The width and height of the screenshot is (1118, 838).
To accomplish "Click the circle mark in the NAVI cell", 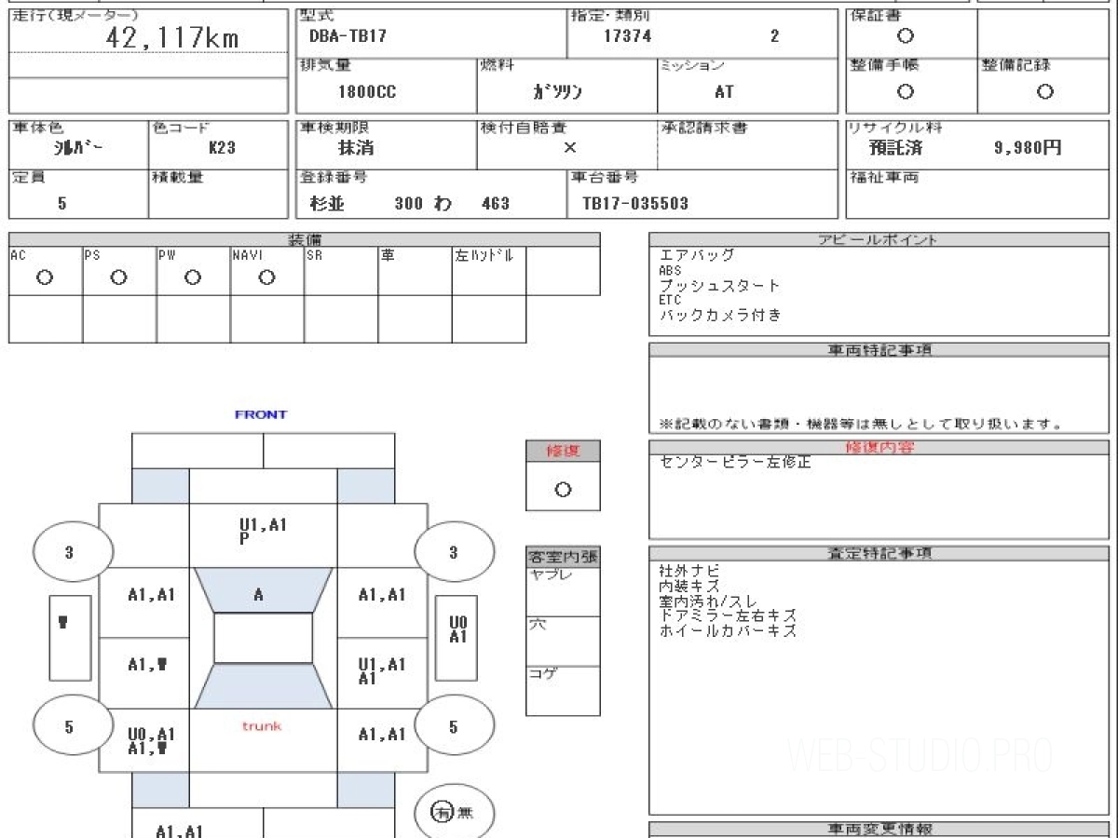I will click(x=266, y=277).
